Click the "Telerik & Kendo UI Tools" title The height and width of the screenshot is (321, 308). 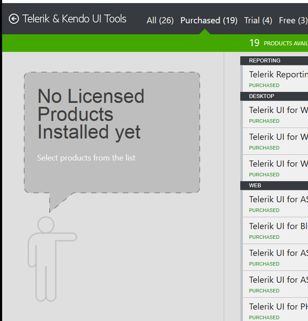coord(74,19)
